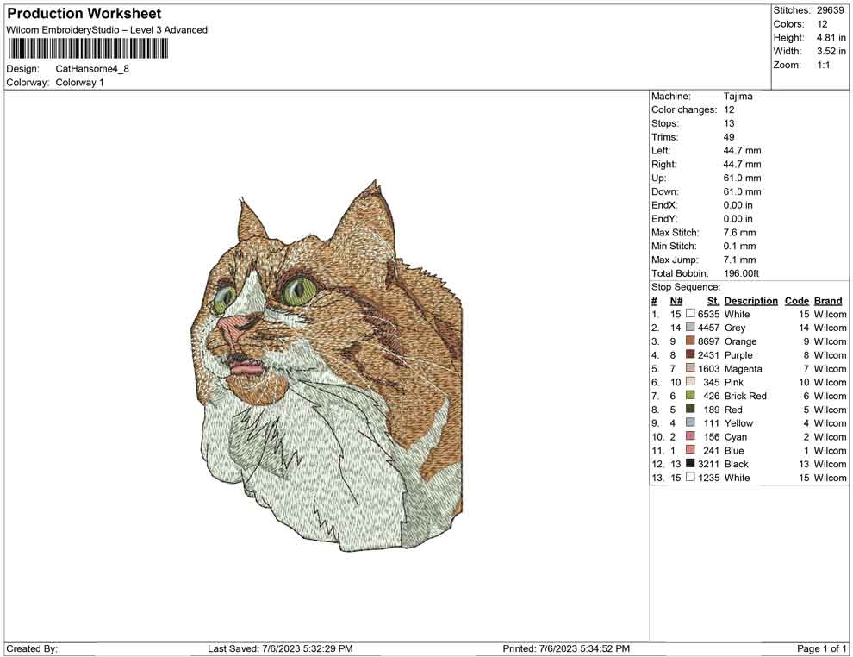Click the cat embroidery design preview
This screenshot has width=853, height=657.
coord(327,366)
